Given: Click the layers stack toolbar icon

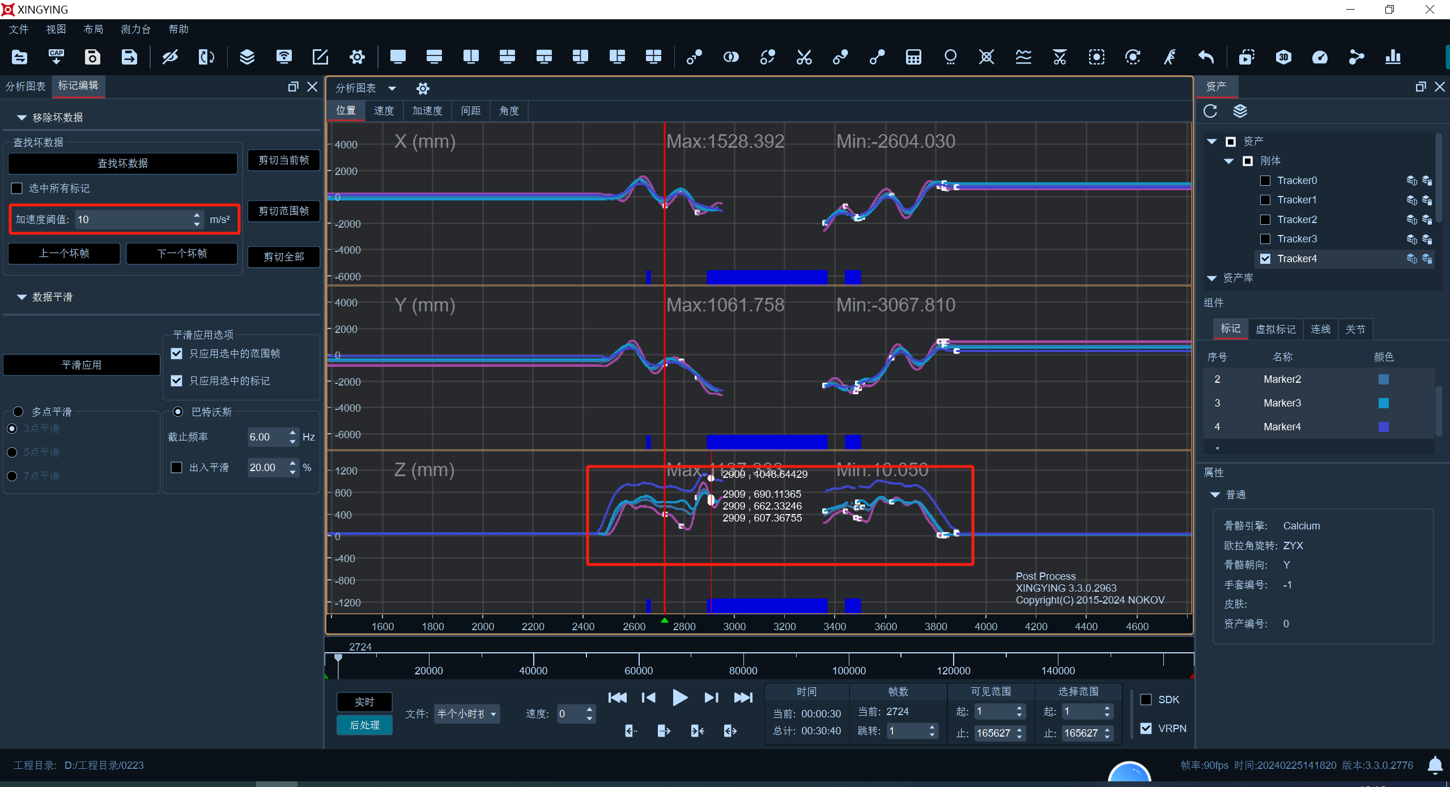Looking at the screenshot, I should point(247,57).
